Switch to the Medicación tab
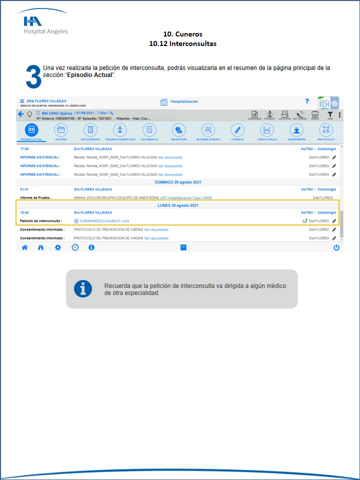This screenshot has width=360, height=480. click(178, 130)
